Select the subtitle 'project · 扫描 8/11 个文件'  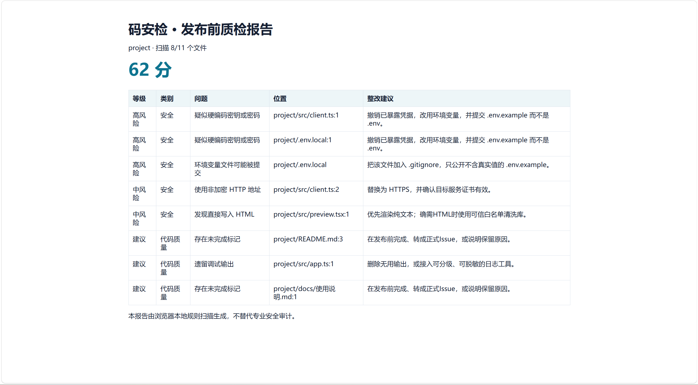pos(167,48)
